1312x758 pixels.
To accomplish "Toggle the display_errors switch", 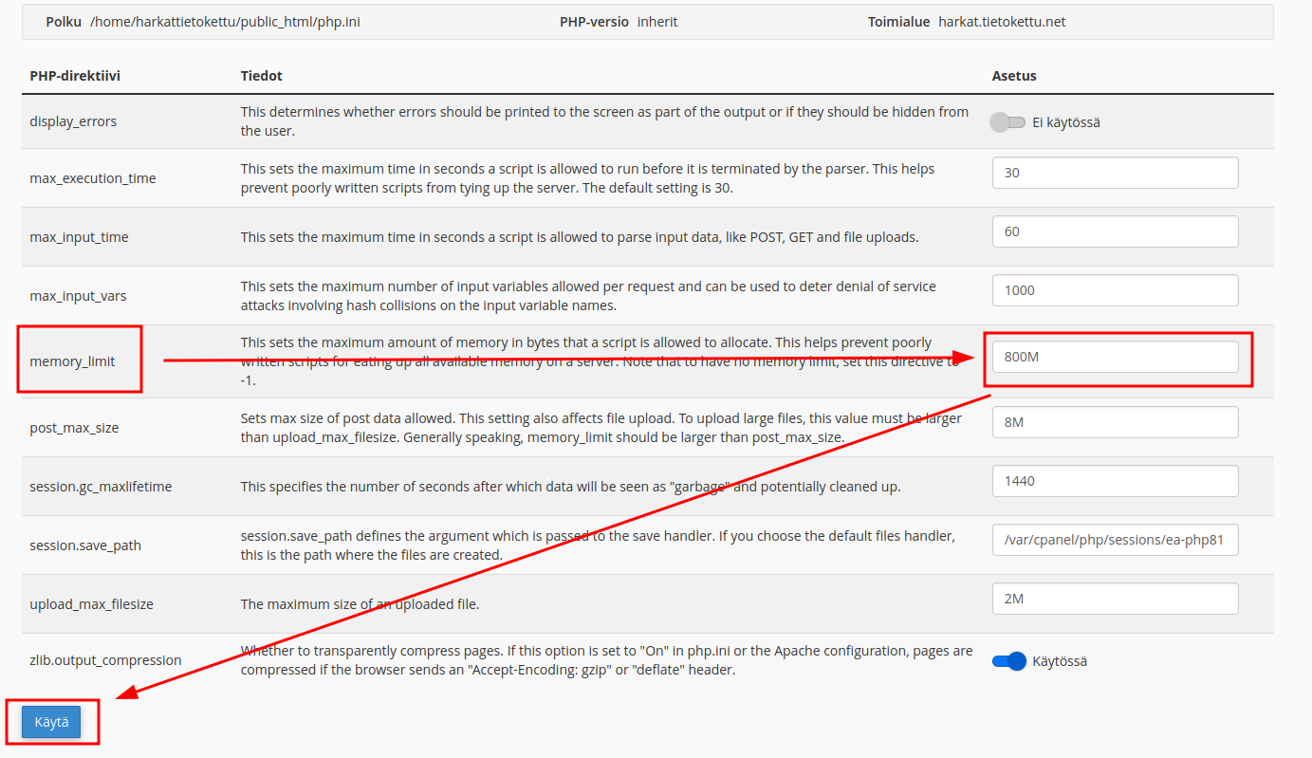I will (1007, 122).
